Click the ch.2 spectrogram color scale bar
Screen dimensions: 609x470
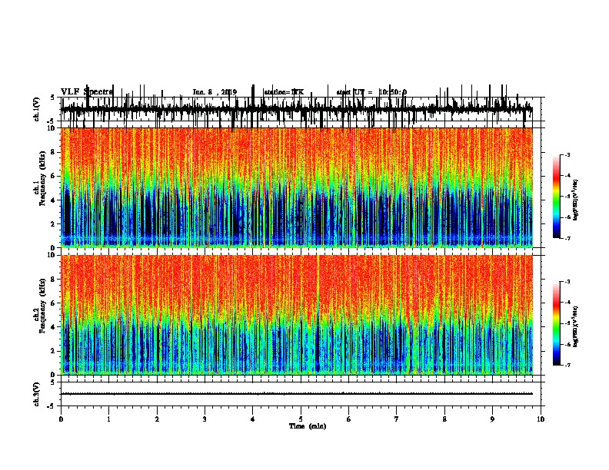pyautogui.click(x=557, y=323)
